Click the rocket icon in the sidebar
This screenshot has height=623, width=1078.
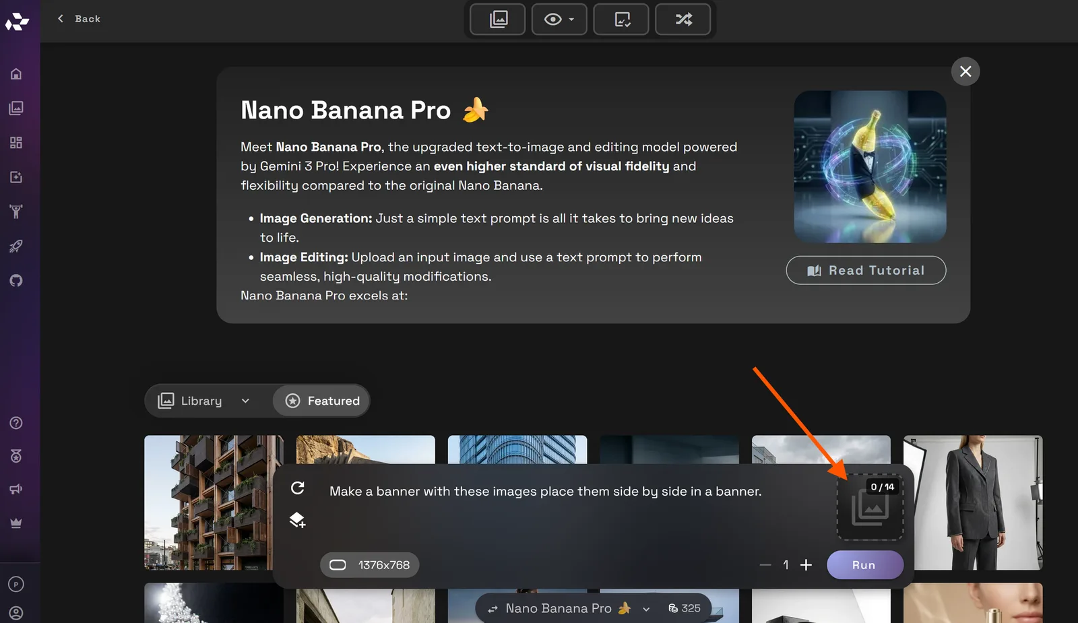tap(16, 247)
